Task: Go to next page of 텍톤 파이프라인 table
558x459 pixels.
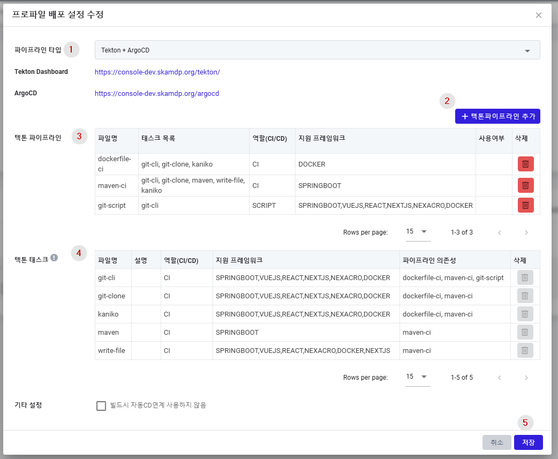Action: tap(526, 232)
